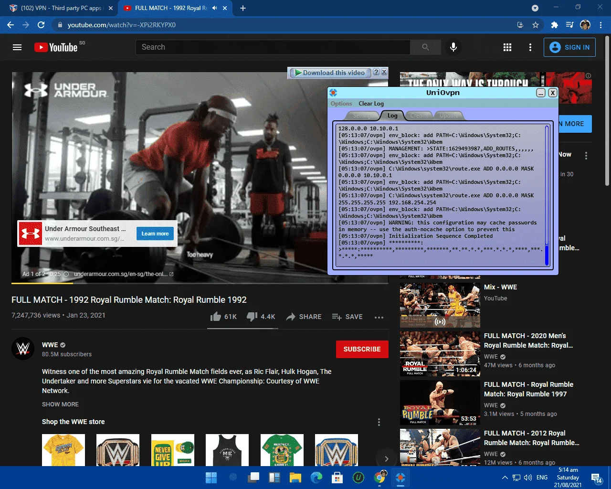Open YouTube settings three-dot menu
This screenshot has width=611, height=489.
tap(530, 47)
